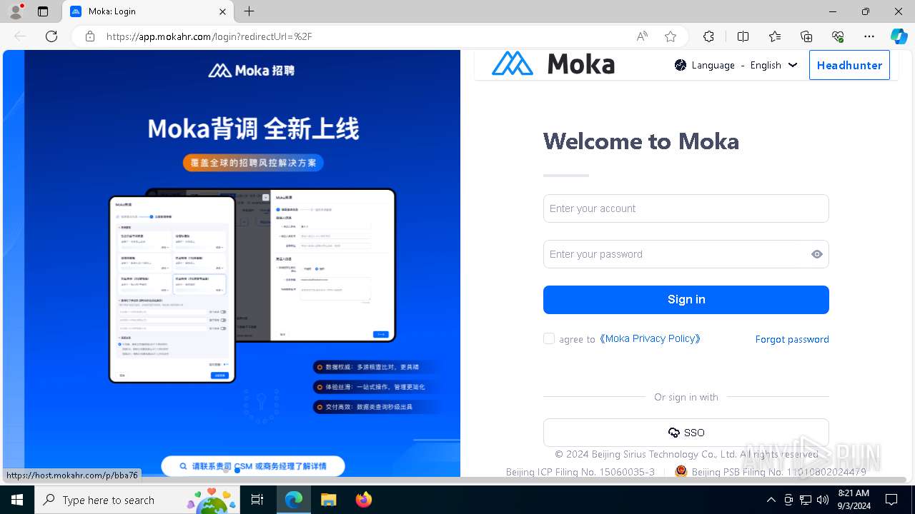The width and height of the screenshot is (915, 514).
Task: Open the Beijing ICP Filing link
Action: point(580,472)
